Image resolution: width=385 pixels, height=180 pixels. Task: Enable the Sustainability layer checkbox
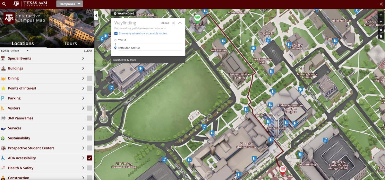tap(90, 138)
